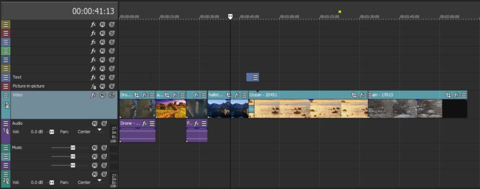
Task: Click the Audio track Vol 0.0 dB value
Action: 37,132
